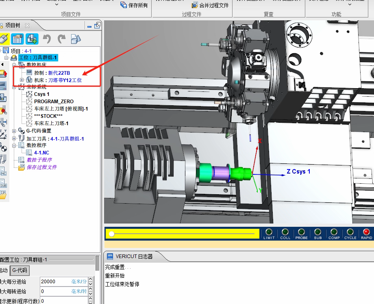The width and height of the screenshot is (374, 304).
Task: Close the 项目树 tab
Action: click(27, 26)
